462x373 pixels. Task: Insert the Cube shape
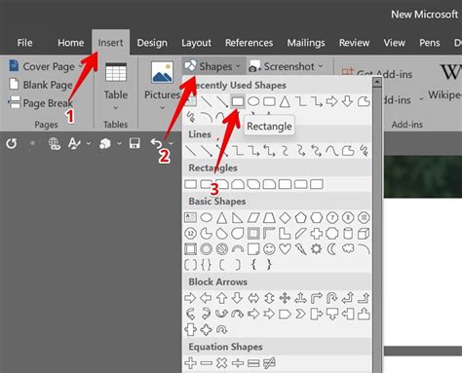364,234
